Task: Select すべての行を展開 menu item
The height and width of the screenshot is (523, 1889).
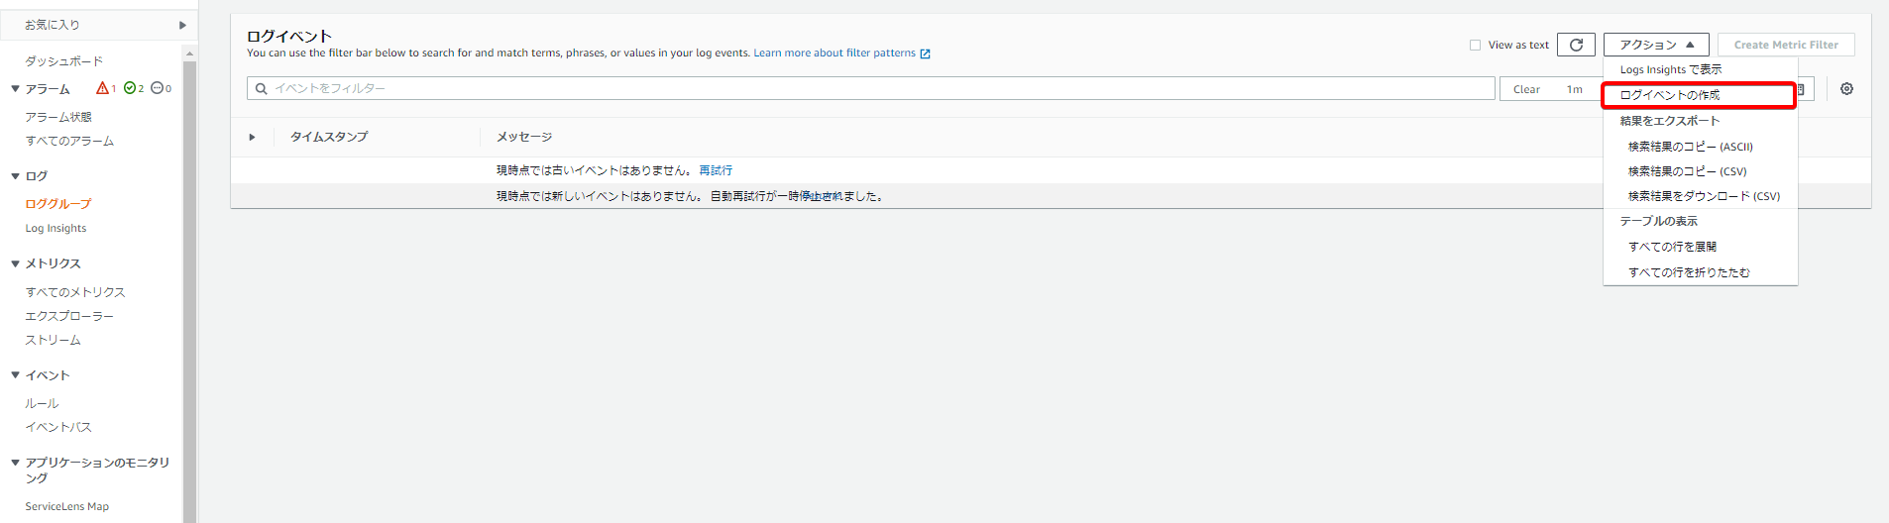Action: pos(1672,247)
